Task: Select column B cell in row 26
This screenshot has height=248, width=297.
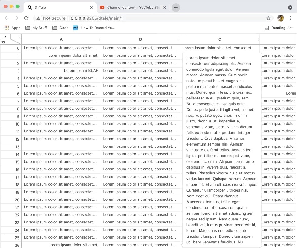Action: click(x=140, y=245)
